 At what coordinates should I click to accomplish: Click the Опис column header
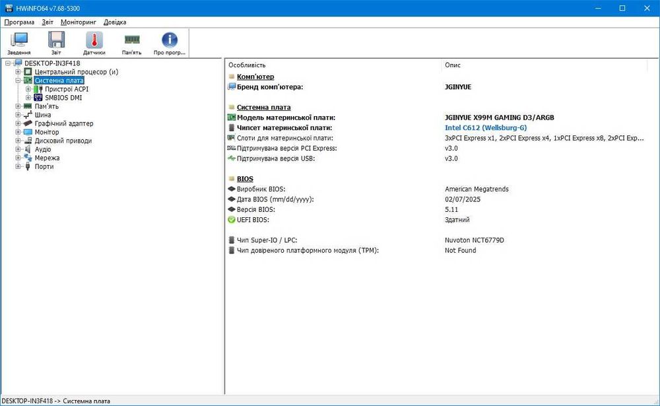tap(544, 65)
